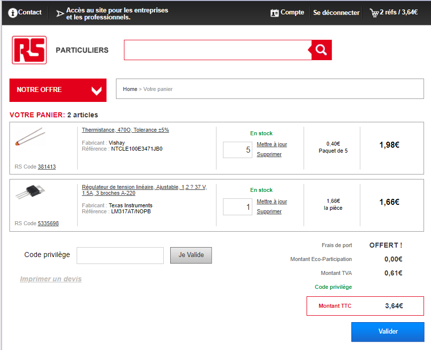Click Se déconnecter to log out
431x350 pixels.
pyautogui.click(x=336, y=12)
